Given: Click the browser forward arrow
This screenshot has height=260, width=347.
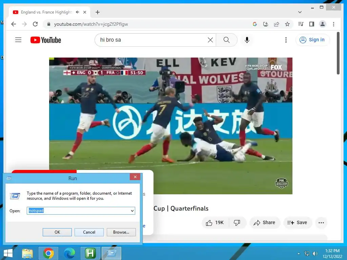Looking at the screenshot, I should coord(24,24).
